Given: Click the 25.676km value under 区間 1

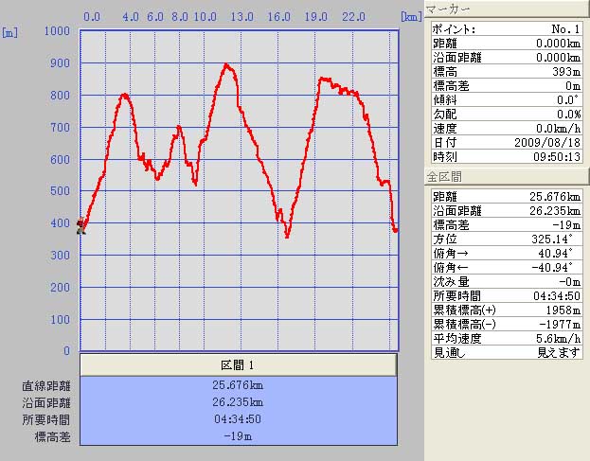Looking at the screenshot, I should 238,385.
